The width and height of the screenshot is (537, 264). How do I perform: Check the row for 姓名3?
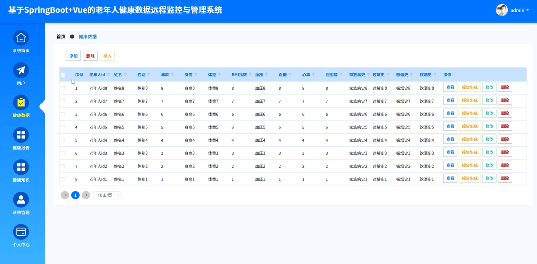63,153
